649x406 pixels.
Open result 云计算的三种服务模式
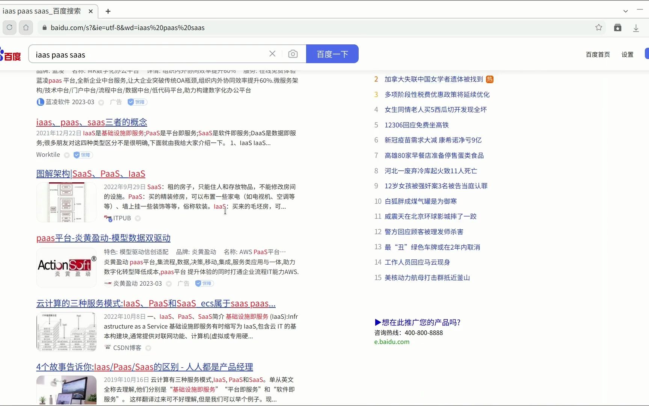coord(156,303)
